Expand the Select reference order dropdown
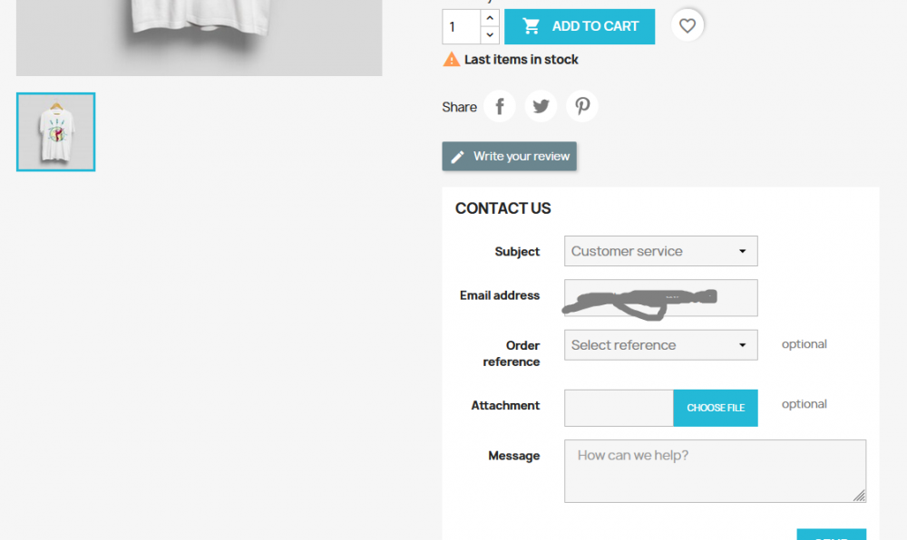The height and width of the screenshot is (540, 907). click(x=660, y=345)
